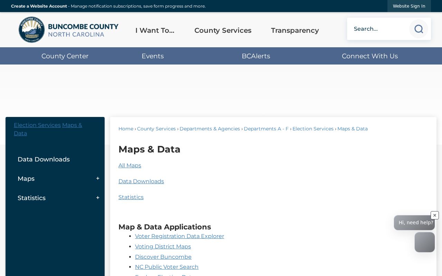The image size is (442, 276).
Task: Focus the Search text field
Action: tap(378, 29)
